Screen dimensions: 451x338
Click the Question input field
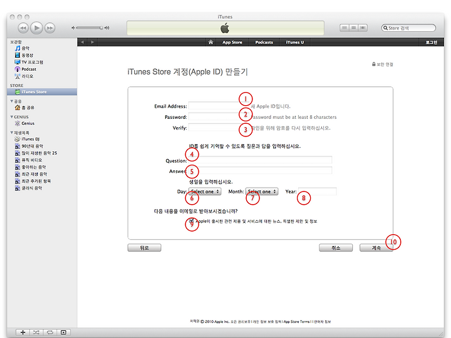point(260,160)
